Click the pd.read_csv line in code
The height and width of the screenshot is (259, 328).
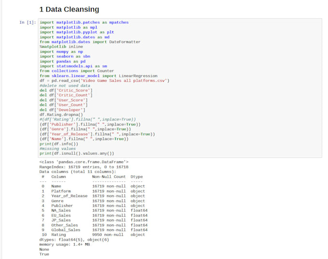(x=104, y=81)
